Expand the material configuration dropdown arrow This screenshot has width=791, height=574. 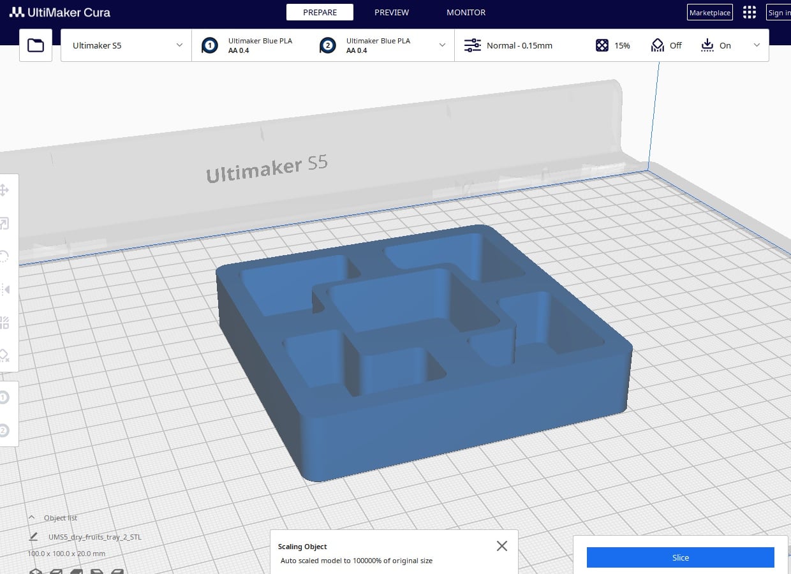[x=443, y=45]
